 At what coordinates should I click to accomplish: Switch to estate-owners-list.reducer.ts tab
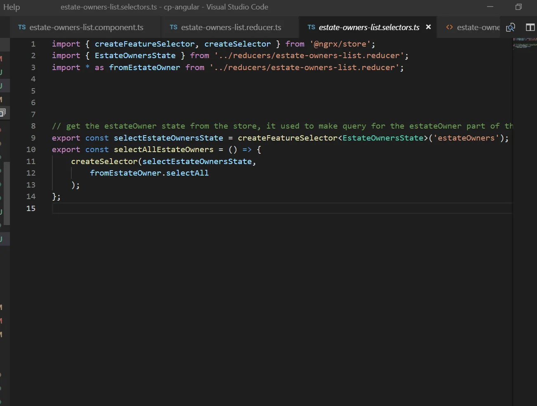point(231,27)
